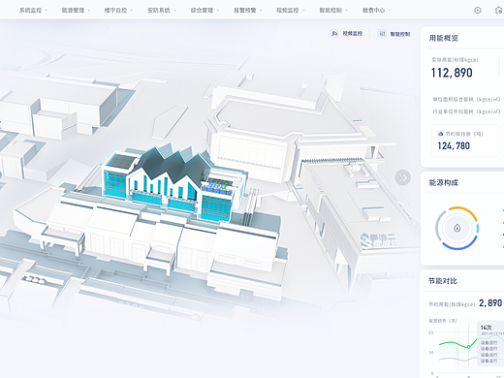Expand the arrow beside 能源管理
The width and height of the screenshot is (504, 378).
tap(89, 11)
